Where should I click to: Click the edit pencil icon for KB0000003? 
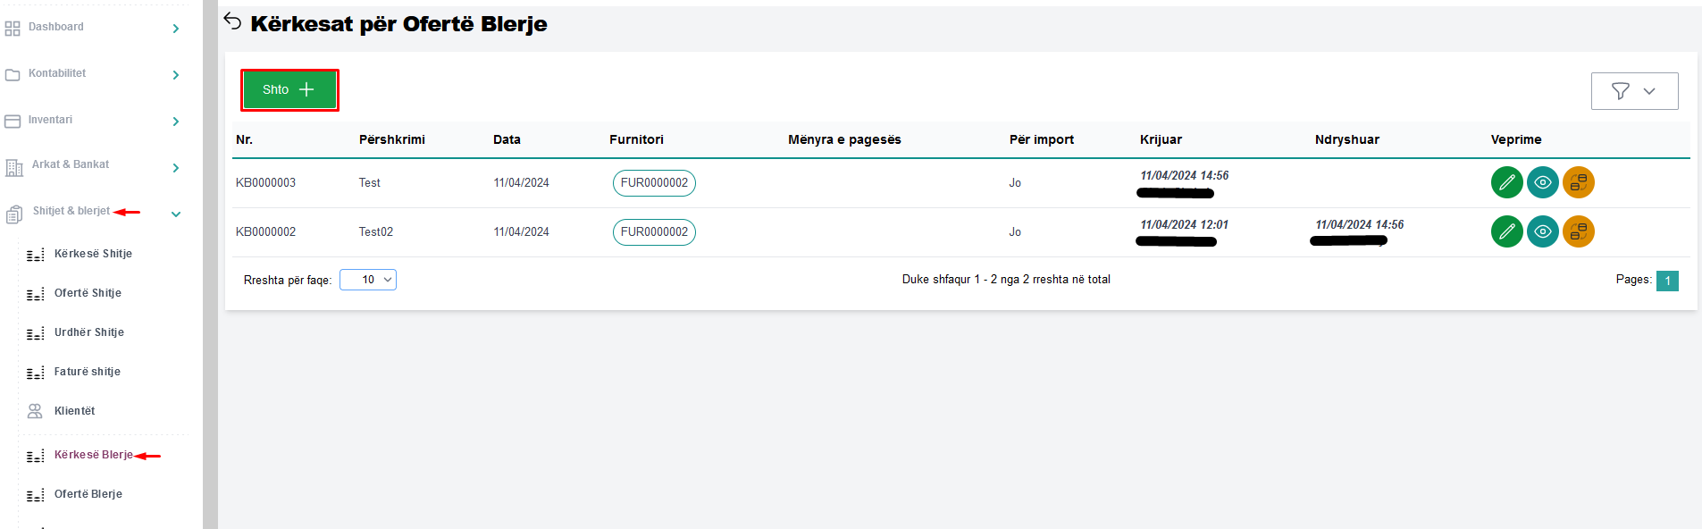pos(1506,182)
